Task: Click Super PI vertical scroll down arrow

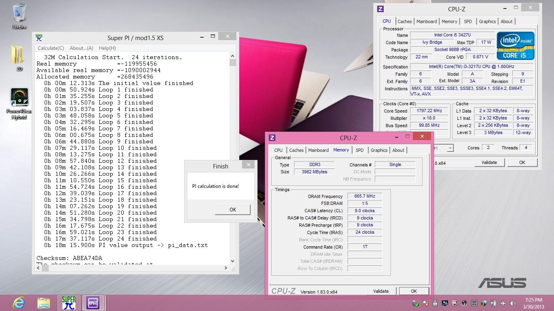Action: (x=233, y=261)
